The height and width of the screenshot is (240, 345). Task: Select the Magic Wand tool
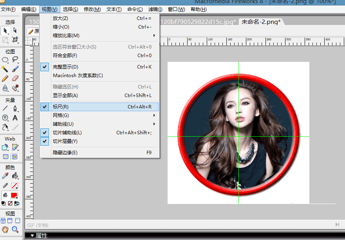click(5, 69)
